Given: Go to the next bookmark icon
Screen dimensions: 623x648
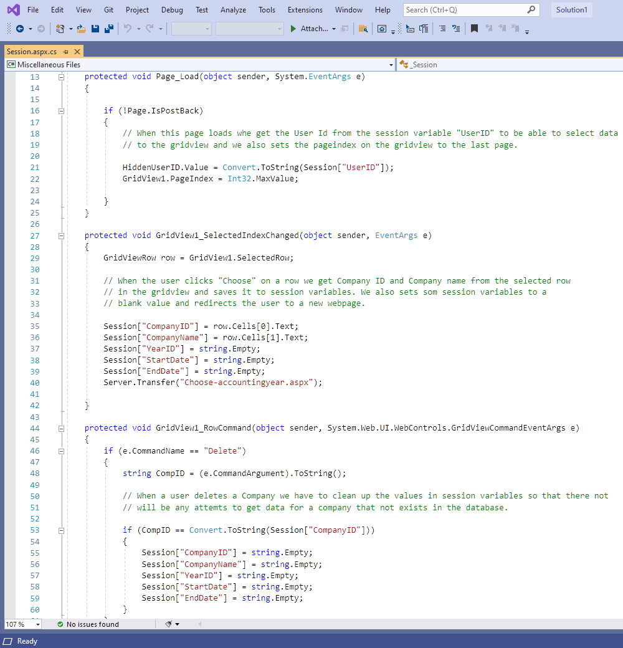Looking at the screenshot, I should coord(502,29).
